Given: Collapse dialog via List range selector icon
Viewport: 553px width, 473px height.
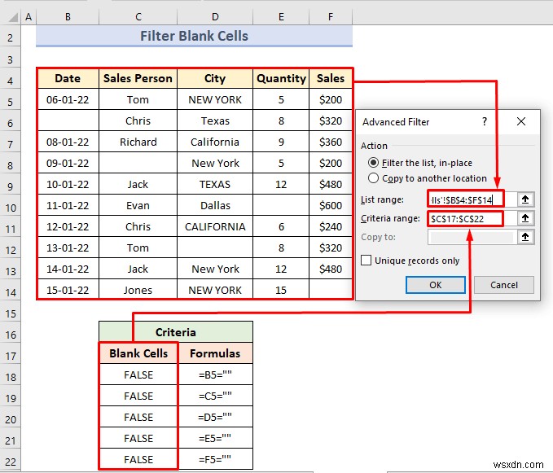Looking at the screenshot, I should coord(525,199).
